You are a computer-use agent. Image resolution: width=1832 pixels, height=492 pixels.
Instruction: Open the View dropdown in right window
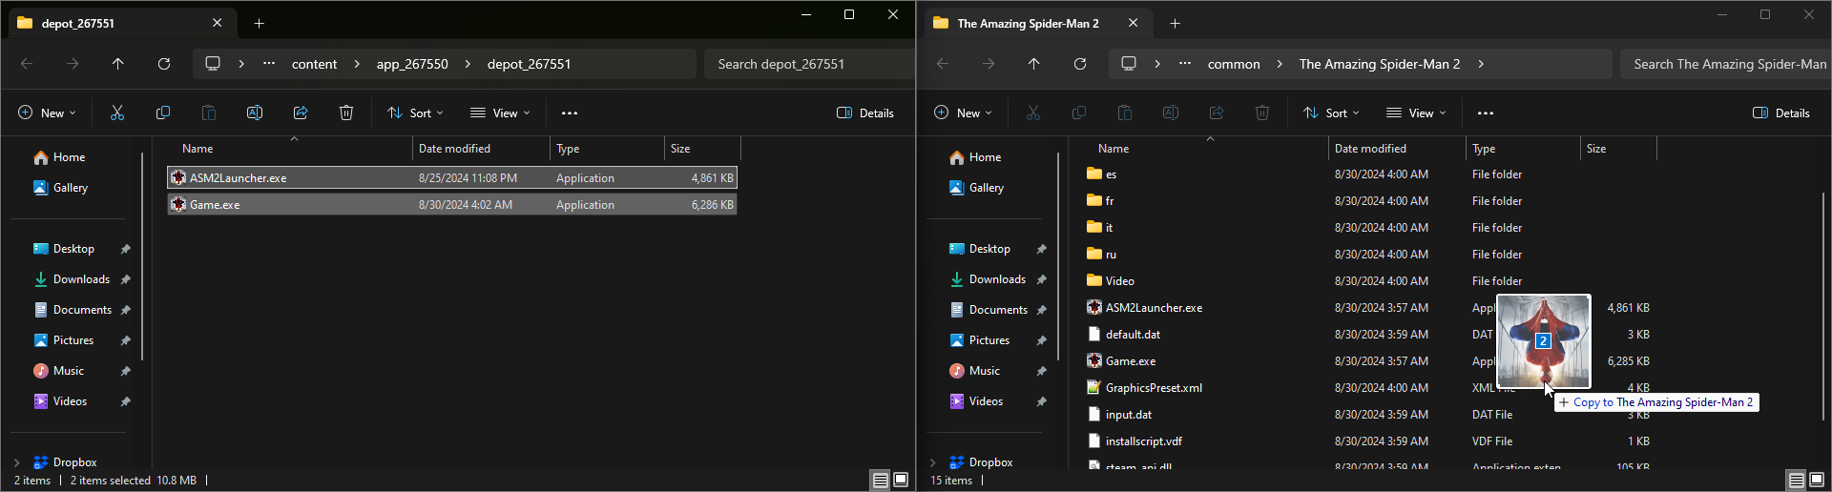click(1416, 113)
